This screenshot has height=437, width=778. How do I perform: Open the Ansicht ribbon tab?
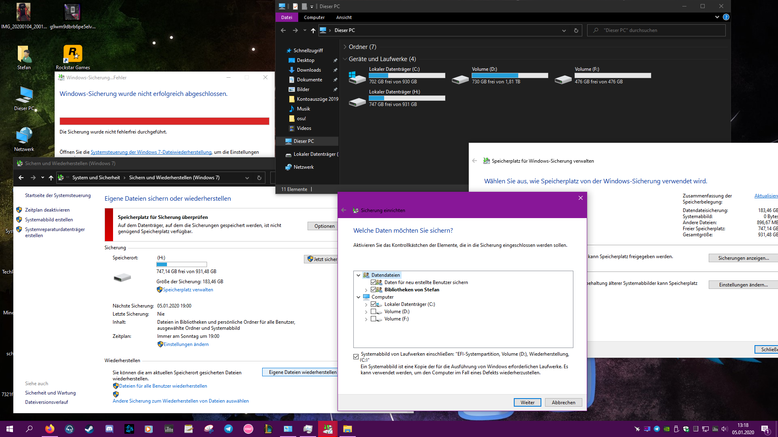[344, 17]
